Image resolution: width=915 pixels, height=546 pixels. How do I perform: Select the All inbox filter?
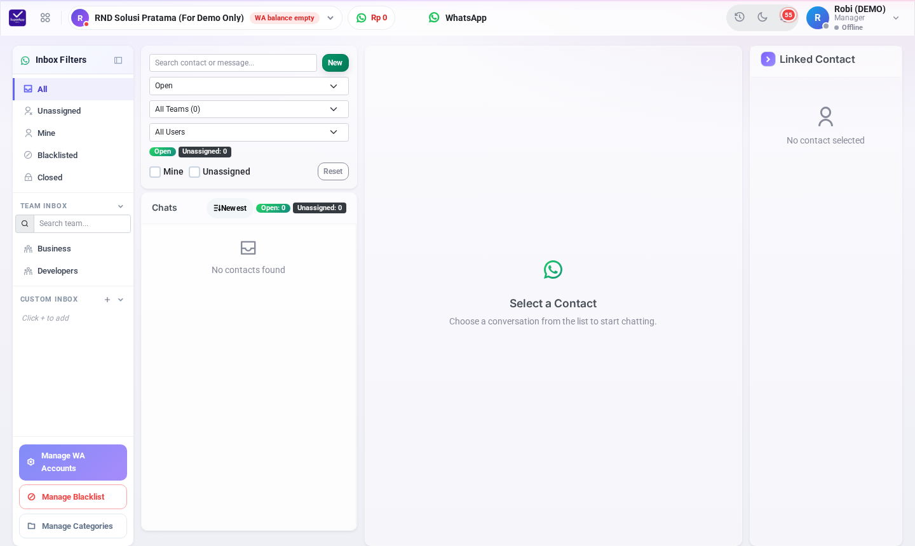tap(73, 89)
